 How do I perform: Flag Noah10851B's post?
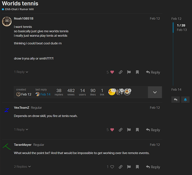[129, 72]
